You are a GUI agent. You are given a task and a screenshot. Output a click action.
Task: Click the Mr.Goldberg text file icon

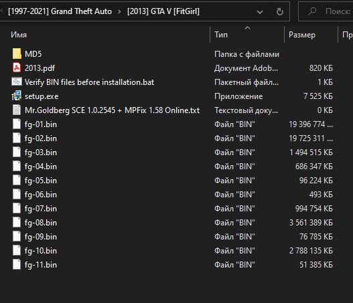pos(17,110)
